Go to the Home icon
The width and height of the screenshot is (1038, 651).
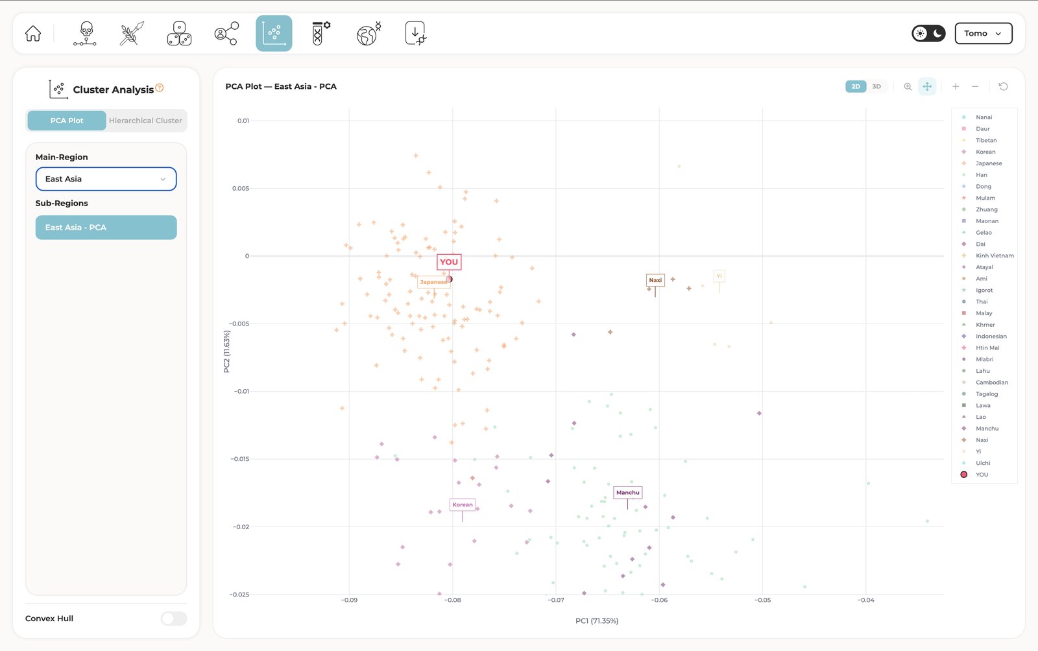(33, 33)
